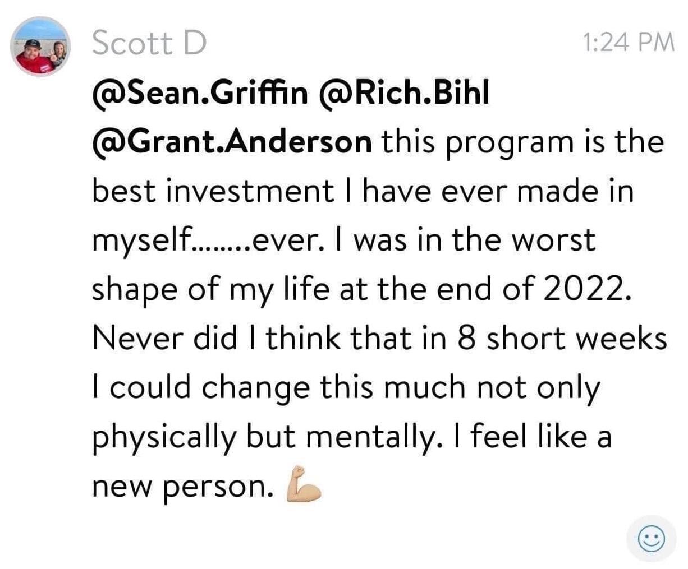This screenshot has height=569, width=688.
Task: Open the @Rich.Bihl mention
Action: click(404, 93)
